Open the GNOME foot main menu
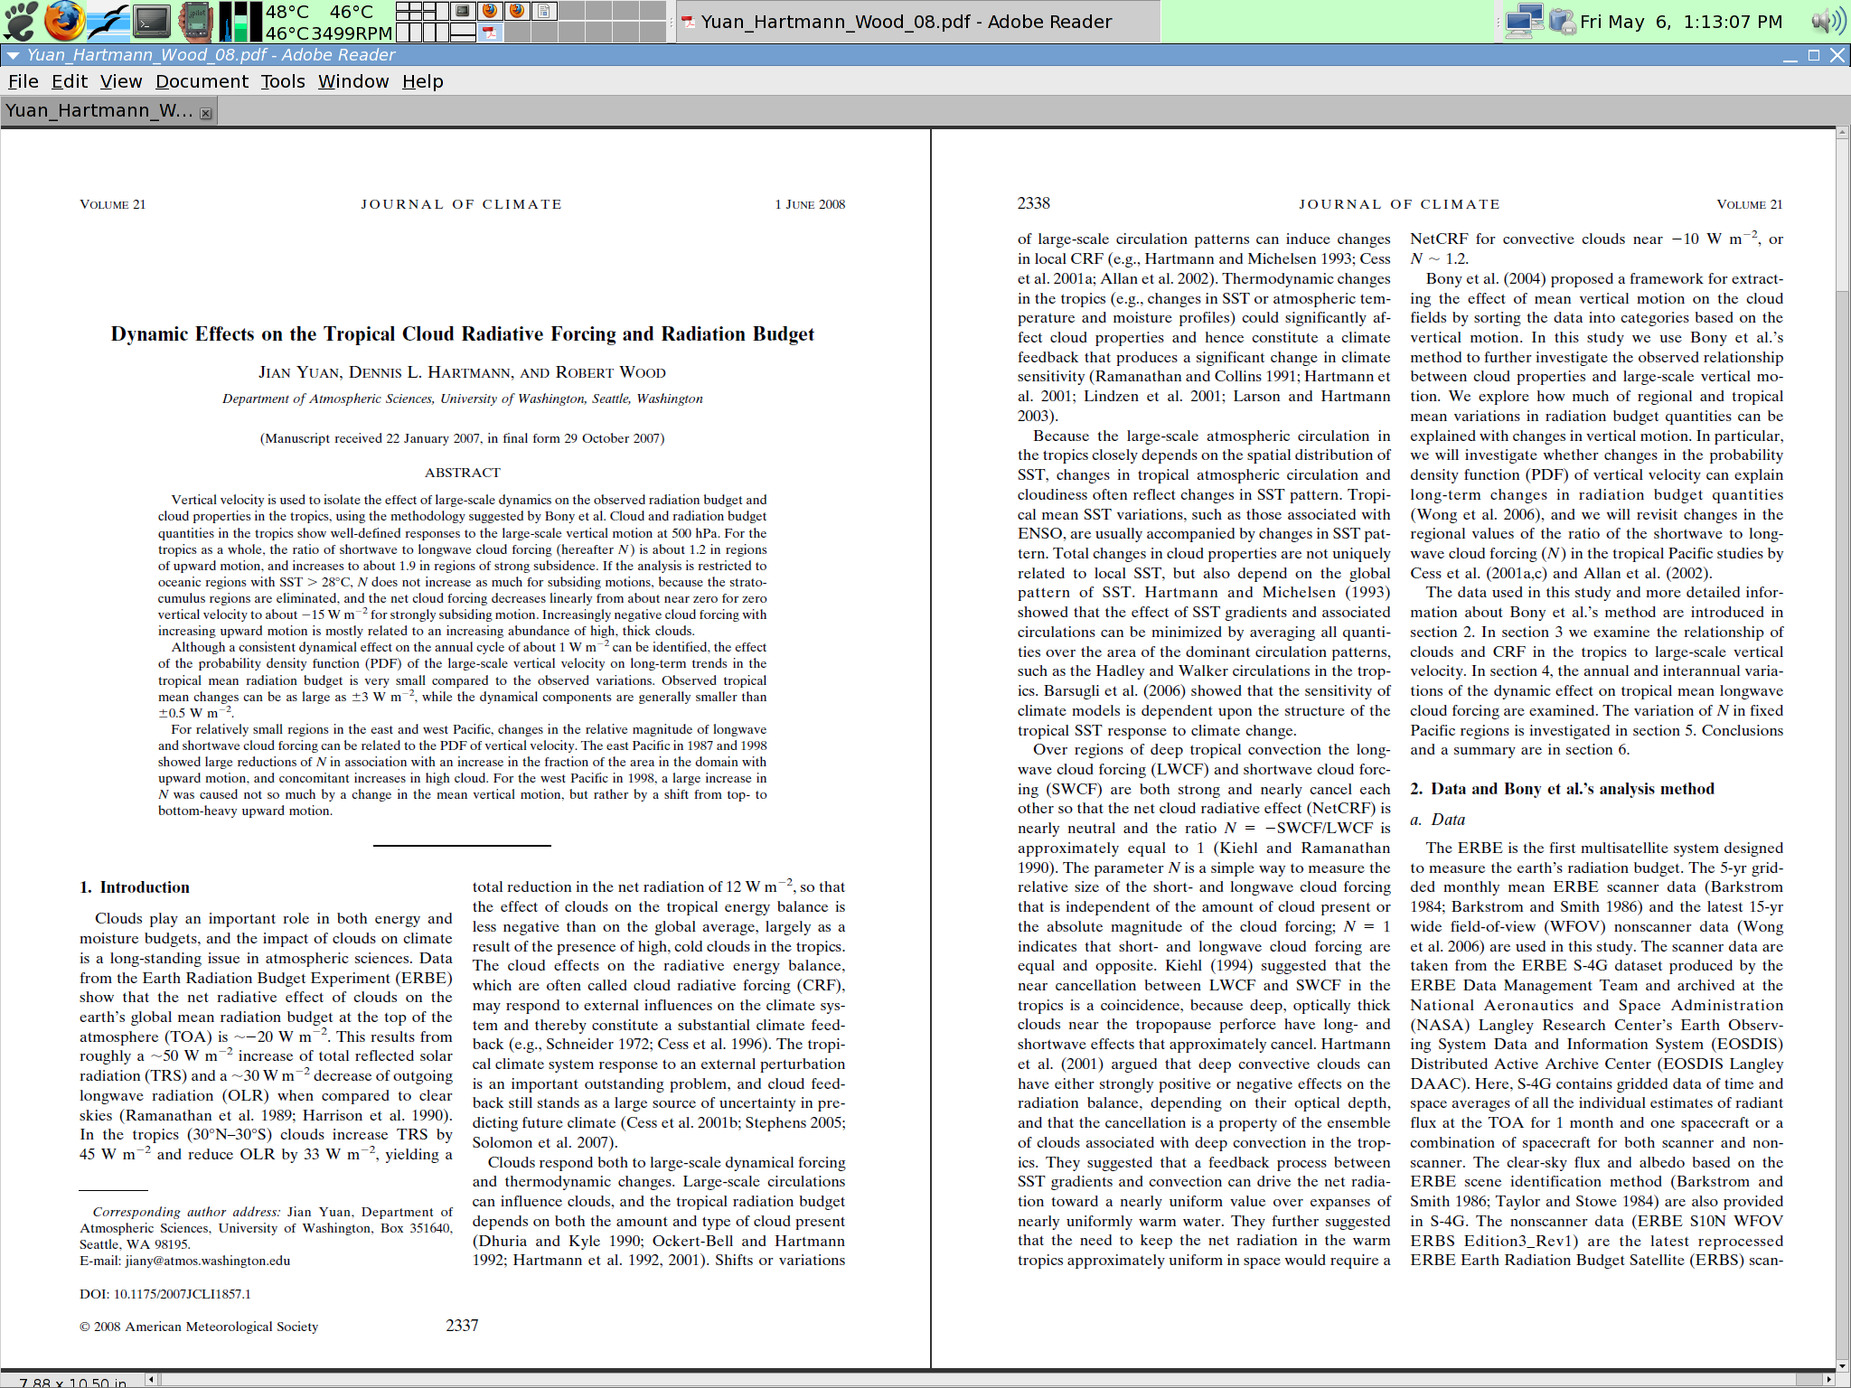1851x1388 pixels. [20, 21]
